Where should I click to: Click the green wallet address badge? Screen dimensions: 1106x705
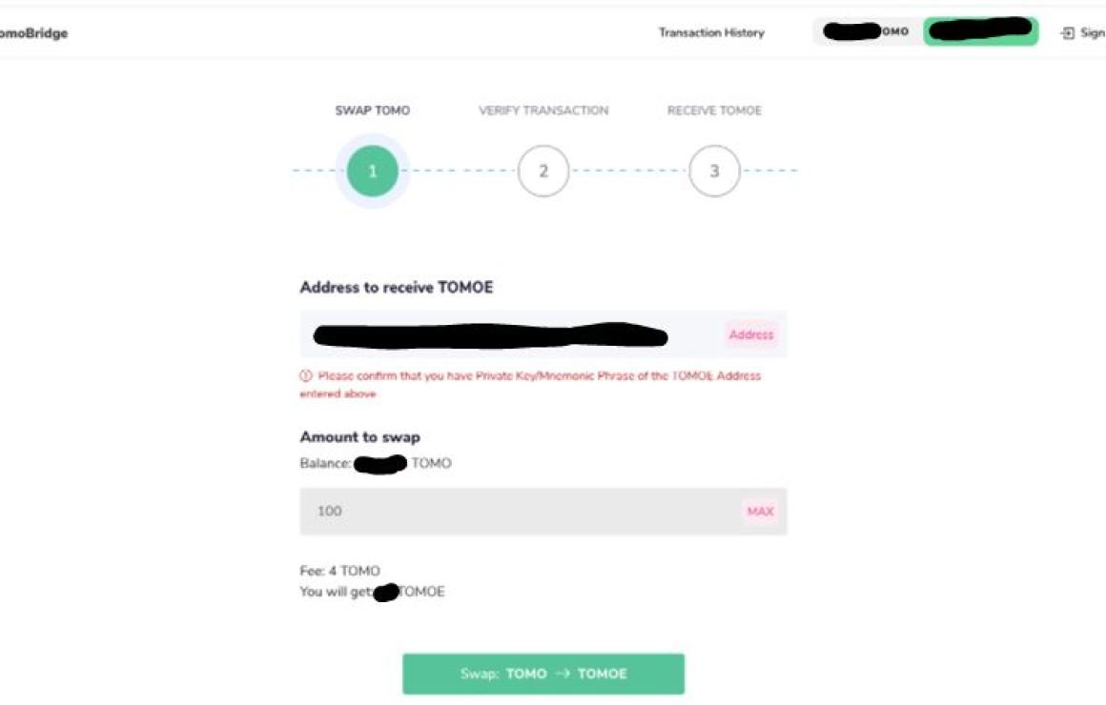tap(980, 31)
